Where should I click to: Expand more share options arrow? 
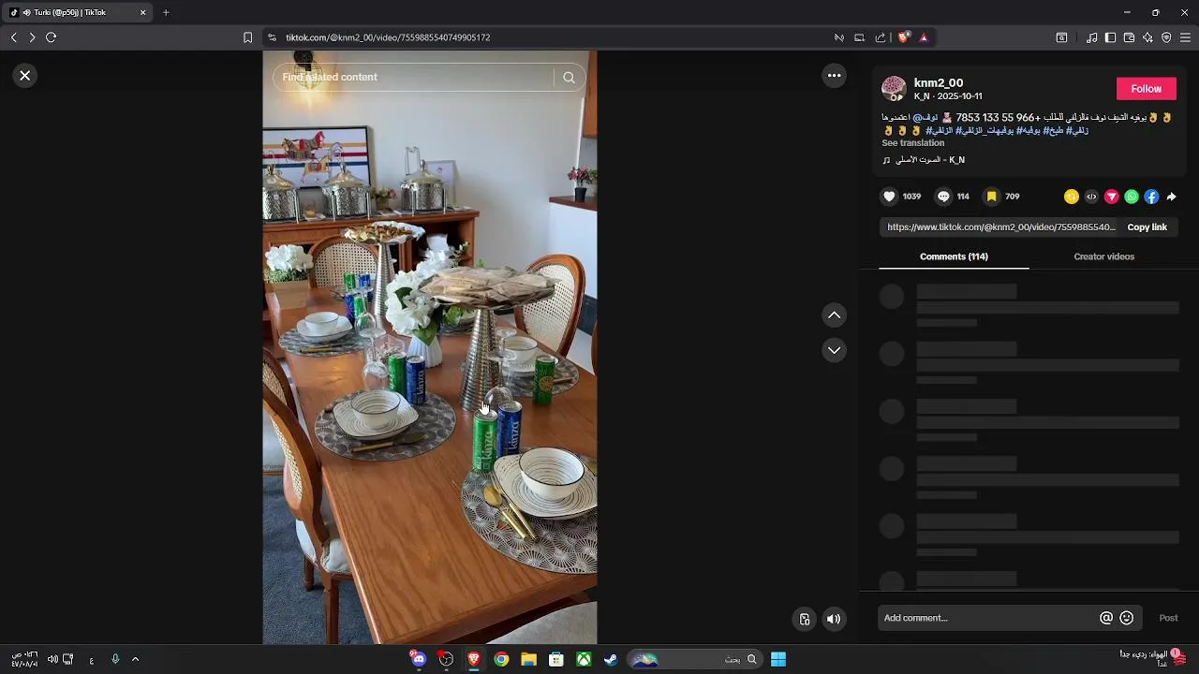1172,197
